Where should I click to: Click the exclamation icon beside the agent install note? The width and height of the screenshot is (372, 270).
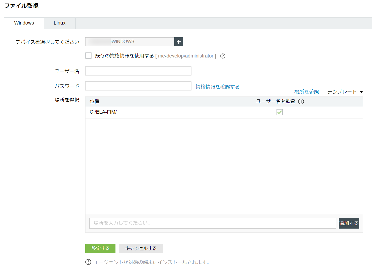(88, 262)
